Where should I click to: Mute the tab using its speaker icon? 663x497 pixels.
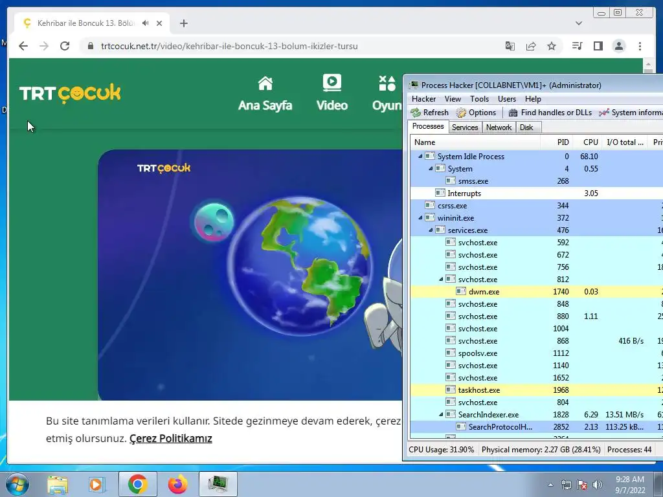tap(146, 23)
